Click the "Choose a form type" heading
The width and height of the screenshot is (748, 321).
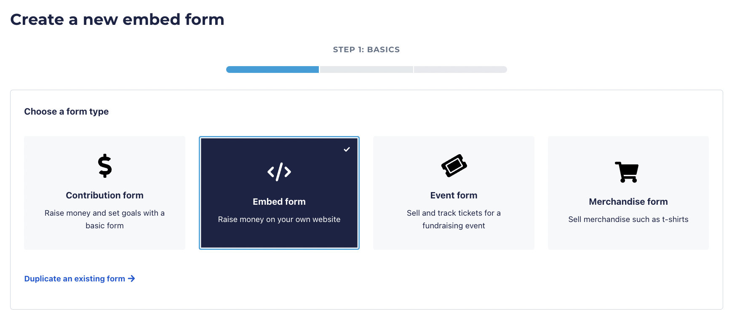pos(67,112)
